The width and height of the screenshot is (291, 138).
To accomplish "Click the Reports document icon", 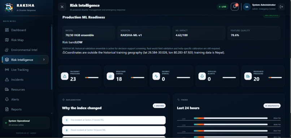I will pos(7,109).
